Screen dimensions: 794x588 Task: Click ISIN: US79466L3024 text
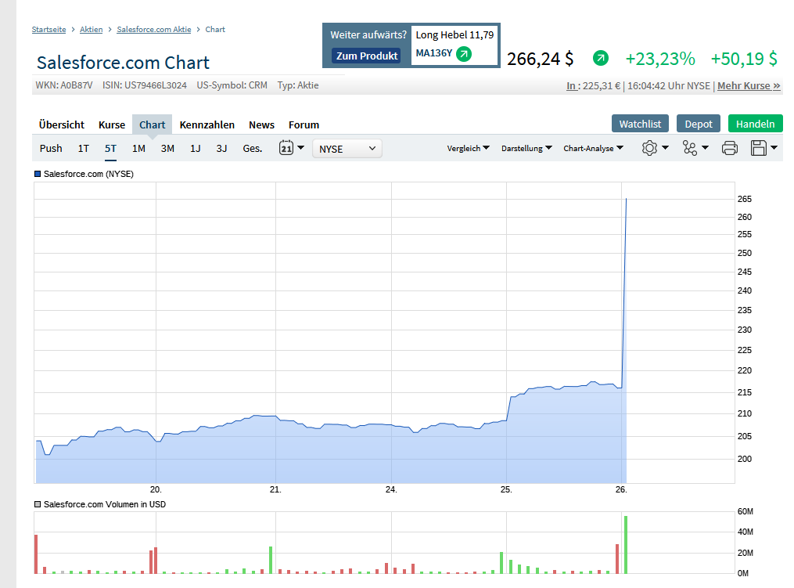click(144, 85)
